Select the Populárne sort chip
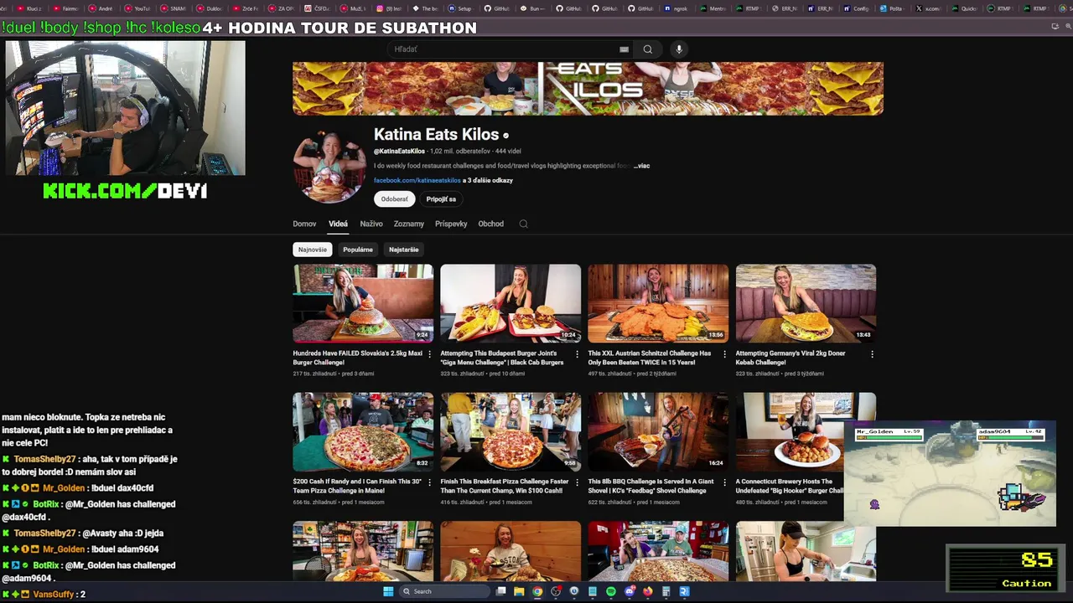 click(358, 250)
